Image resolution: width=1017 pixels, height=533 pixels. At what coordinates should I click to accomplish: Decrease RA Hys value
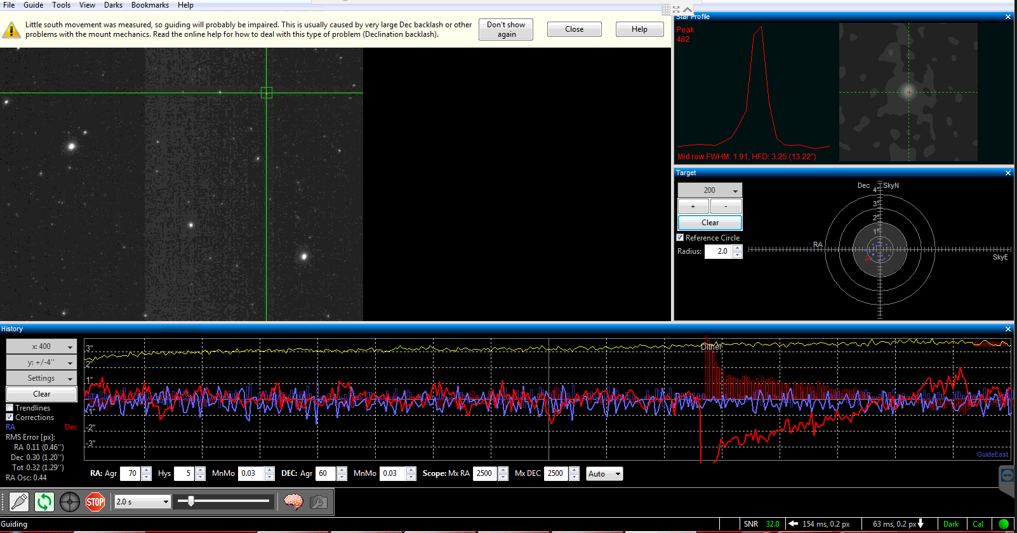pyautogui.click(x=201, y=477)
